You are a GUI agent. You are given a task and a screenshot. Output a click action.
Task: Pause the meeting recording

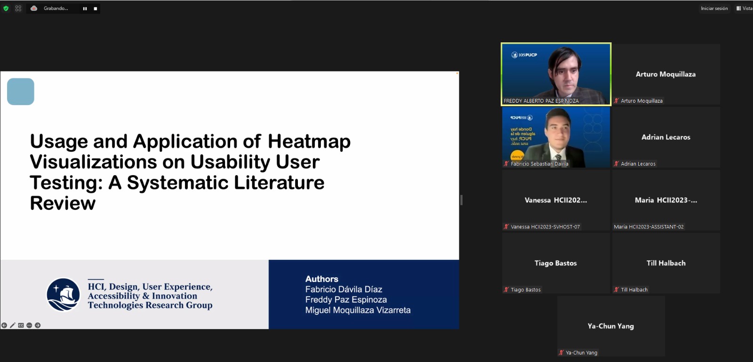click(x=85, y=8)
